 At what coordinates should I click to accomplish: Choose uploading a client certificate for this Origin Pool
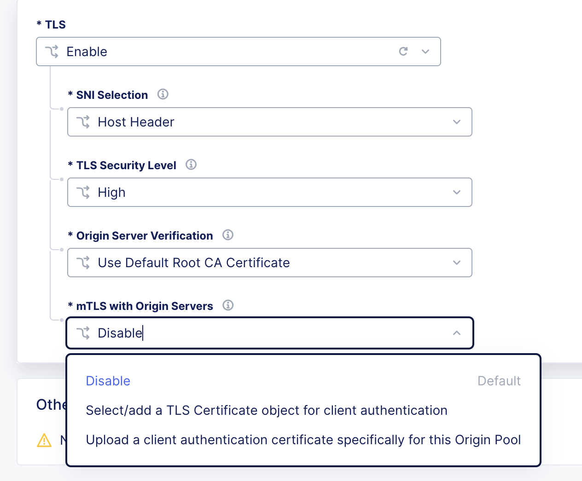[x=303, y=440]
